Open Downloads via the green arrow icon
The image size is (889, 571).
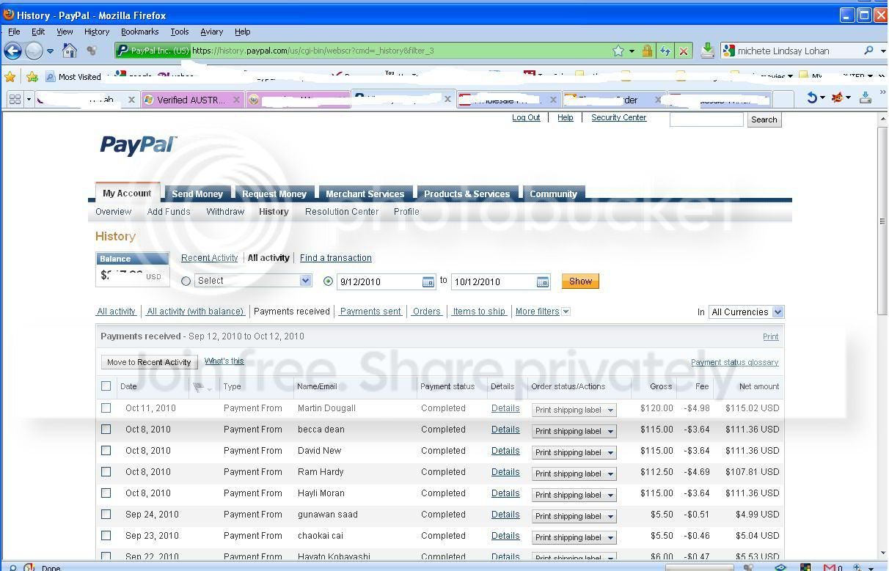point(707,50)
